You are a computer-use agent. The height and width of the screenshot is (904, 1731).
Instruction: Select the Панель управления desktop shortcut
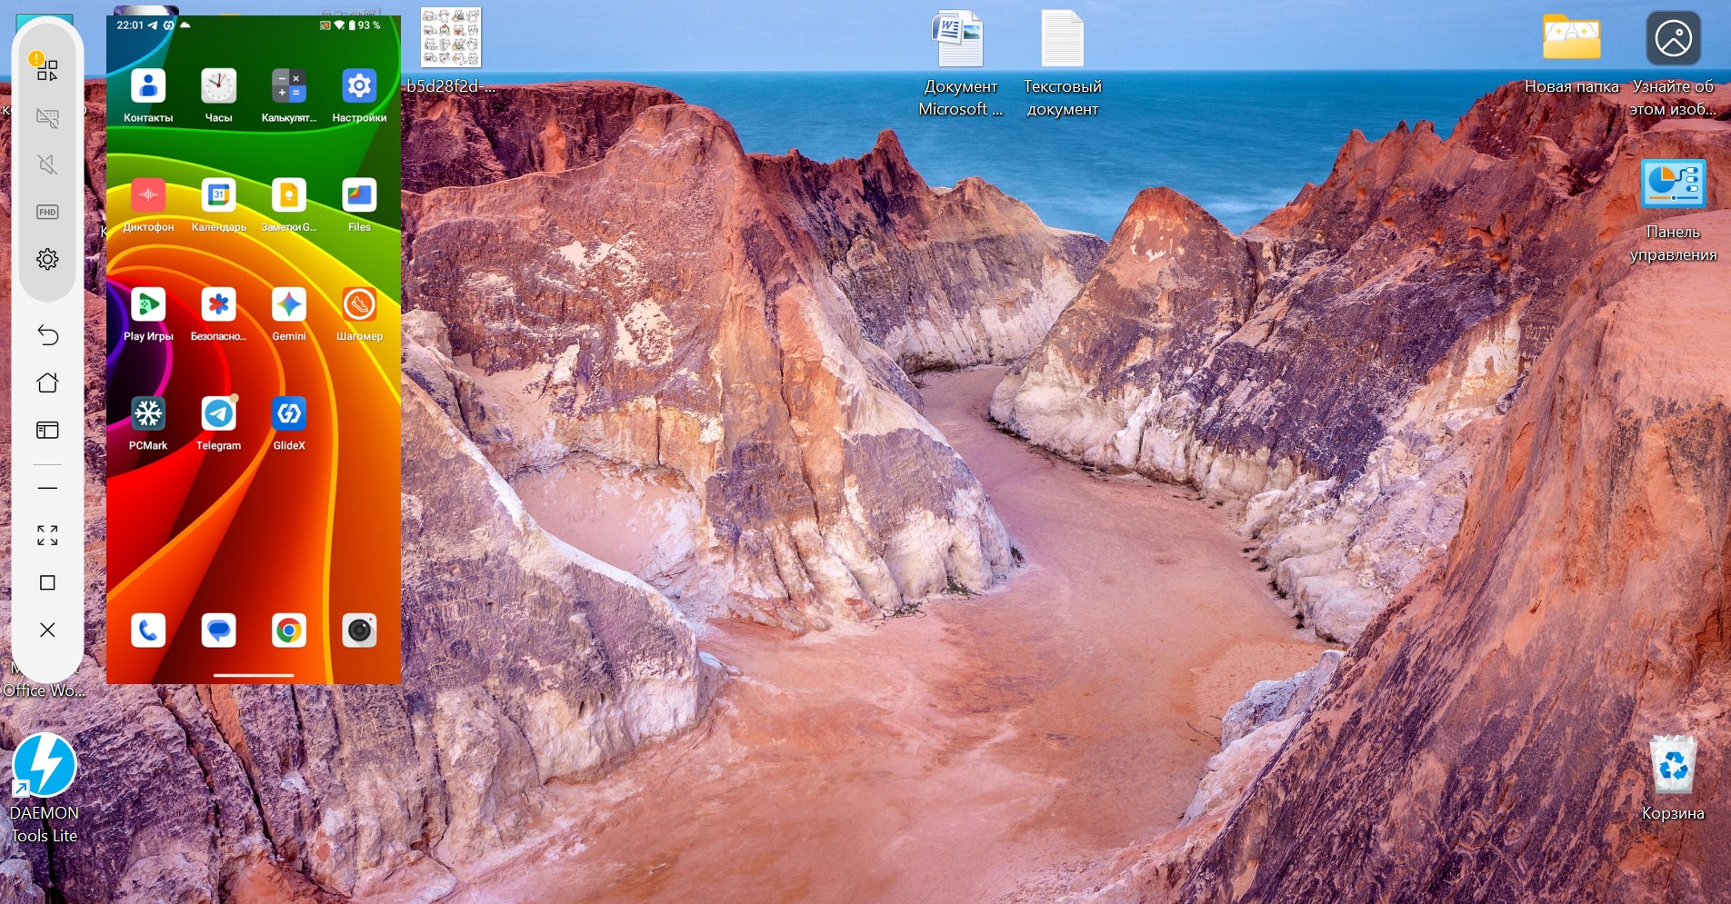click(1673, 211)
